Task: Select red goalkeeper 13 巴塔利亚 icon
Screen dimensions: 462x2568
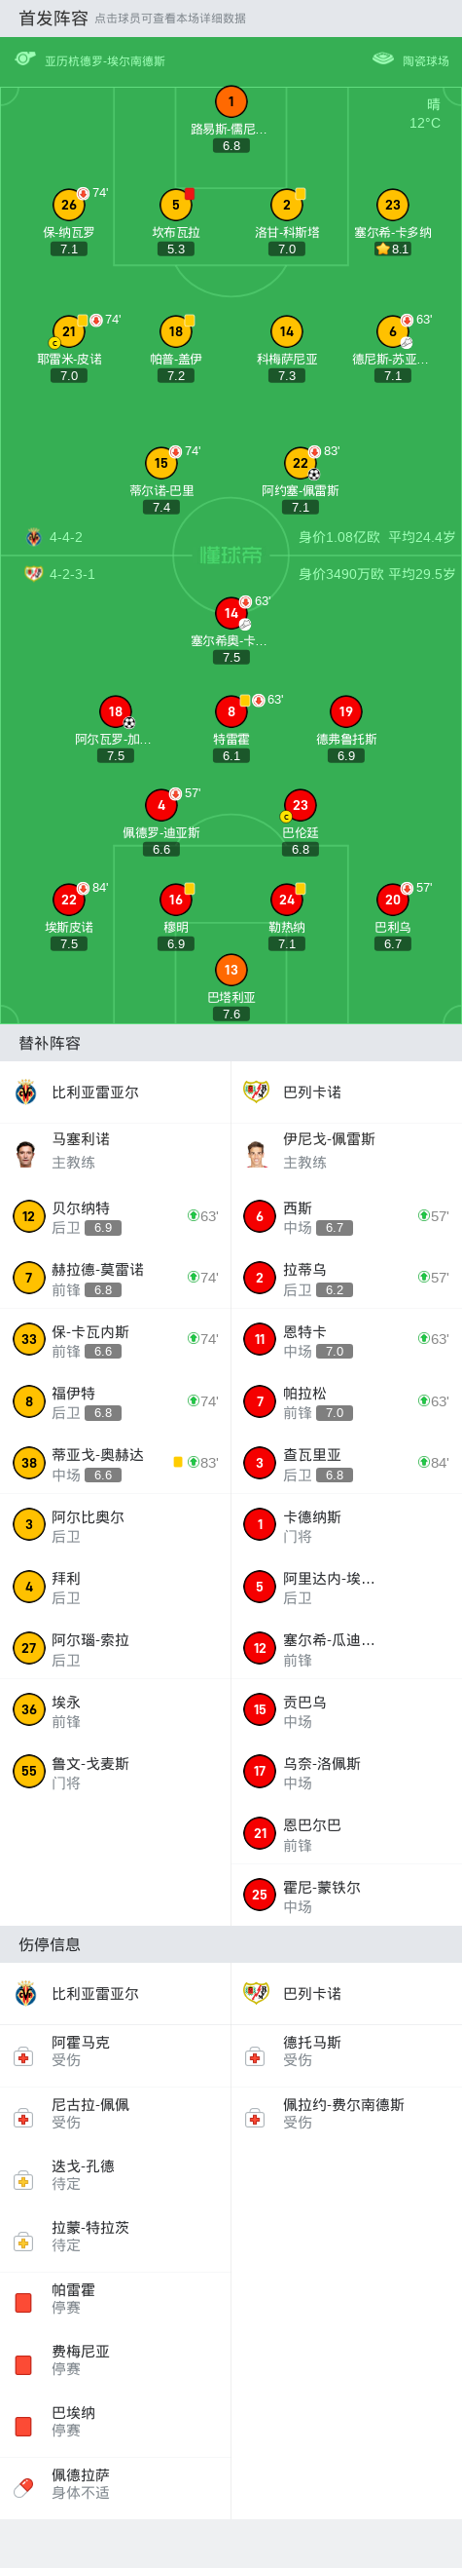Action: [x=231, y=969]
